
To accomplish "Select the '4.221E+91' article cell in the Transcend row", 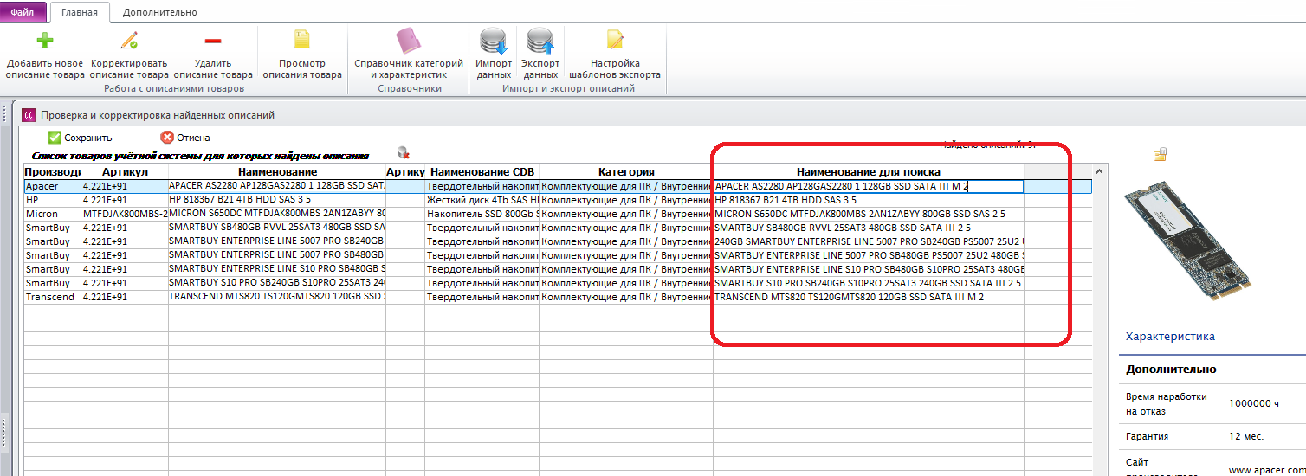I will (125, 297).
